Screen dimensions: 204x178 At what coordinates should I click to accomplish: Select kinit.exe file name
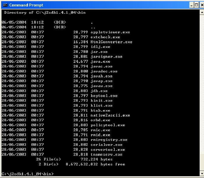point(102,101)
